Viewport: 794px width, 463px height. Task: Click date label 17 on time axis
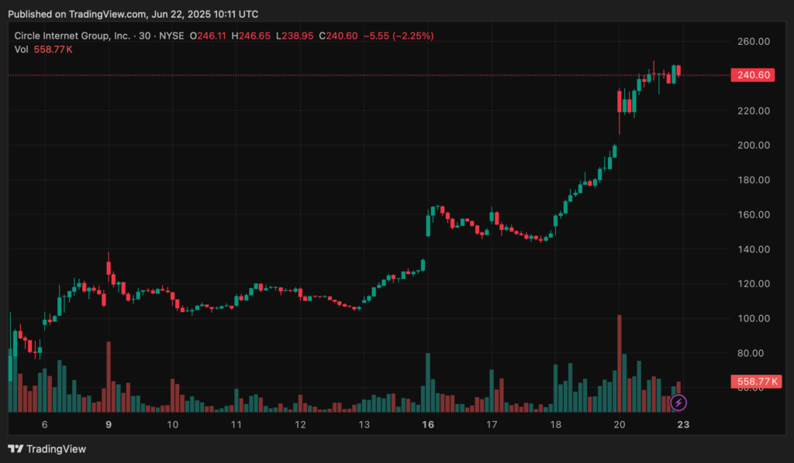(492, 424)
